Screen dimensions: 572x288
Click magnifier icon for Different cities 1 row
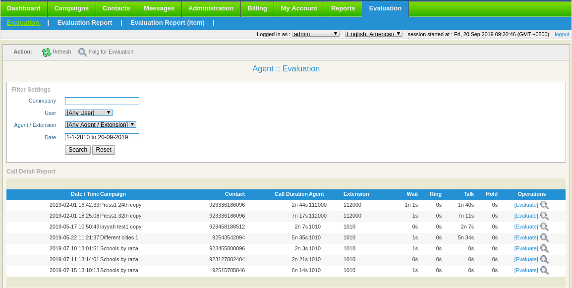click(544, 238)
